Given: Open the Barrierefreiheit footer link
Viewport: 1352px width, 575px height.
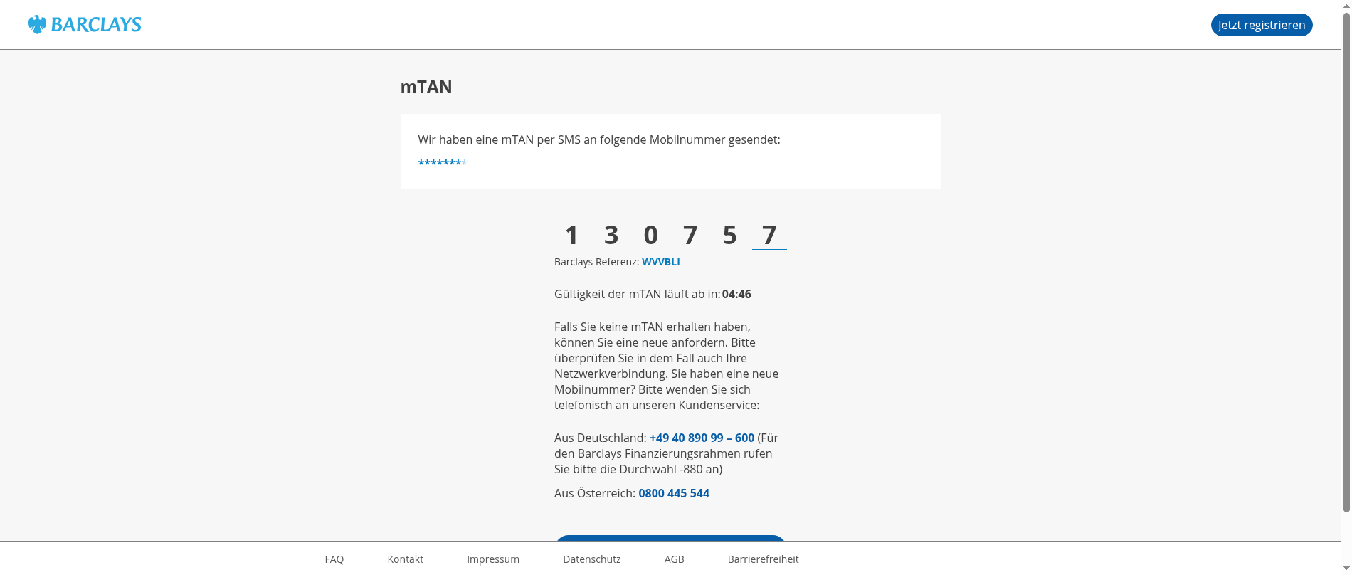Looking at the screenshot, I should [x=763, y=559].
